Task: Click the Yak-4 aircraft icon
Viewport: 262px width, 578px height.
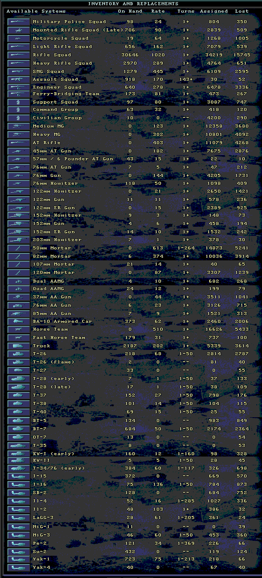Action: [x=19, y=568]
